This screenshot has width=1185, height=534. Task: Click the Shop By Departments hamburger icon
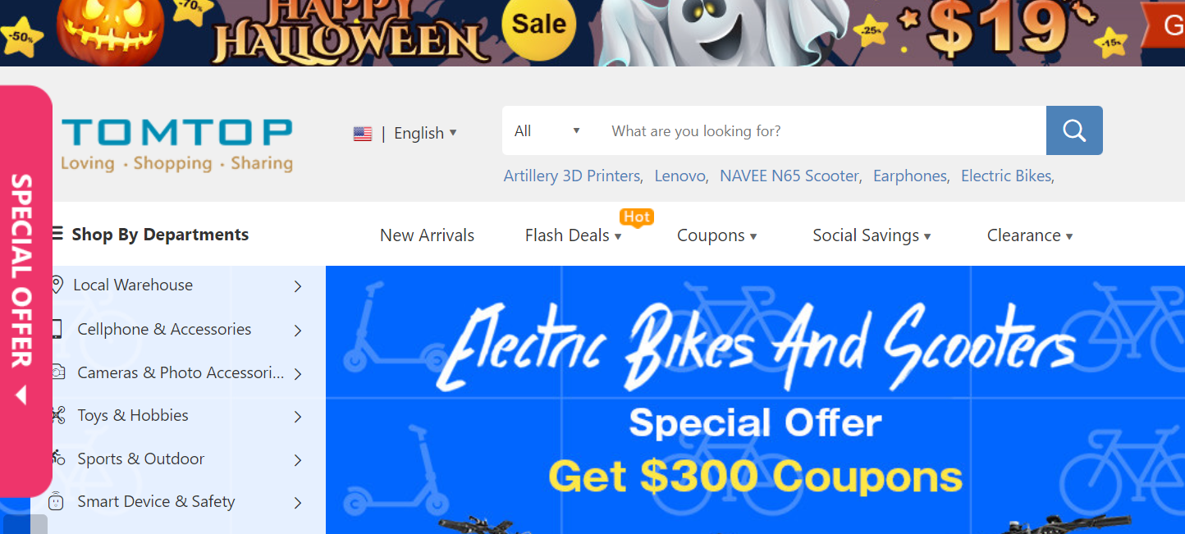point(57,234)
